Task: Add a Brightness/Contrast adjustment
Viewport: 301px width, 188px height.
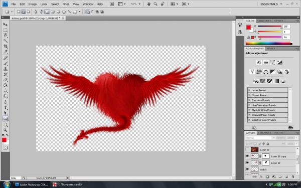Action: pyautogui.click(x=259, y=62)
